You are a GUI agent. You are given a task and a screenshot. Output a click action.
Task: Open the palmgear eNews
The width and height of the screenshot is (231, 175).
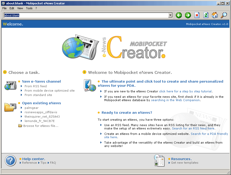32,108
